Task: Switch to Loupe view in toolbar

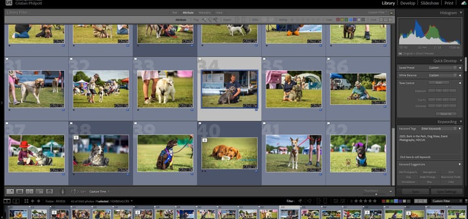Action: pyautogui.click(x=20, y=192)
